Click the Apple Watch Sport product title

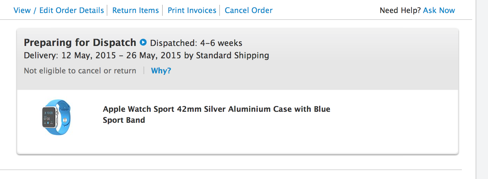[216, 109]
